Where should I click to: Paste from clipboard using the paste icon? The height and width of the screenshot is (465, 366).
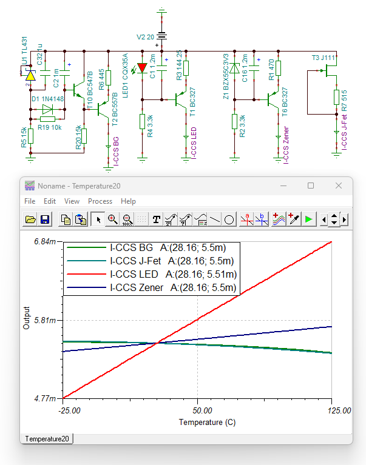[x=81, y=219]
